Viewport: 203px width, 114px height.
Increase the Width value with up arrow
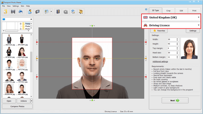(177, 39)
